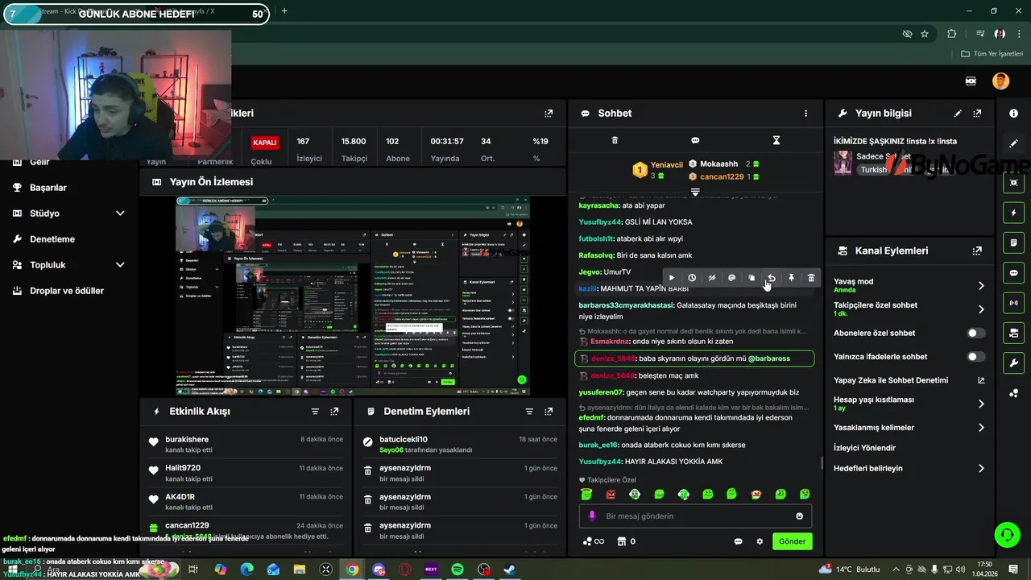
Task: Pop out the Denetim Eylemleri panel
Action: (549, 412)
